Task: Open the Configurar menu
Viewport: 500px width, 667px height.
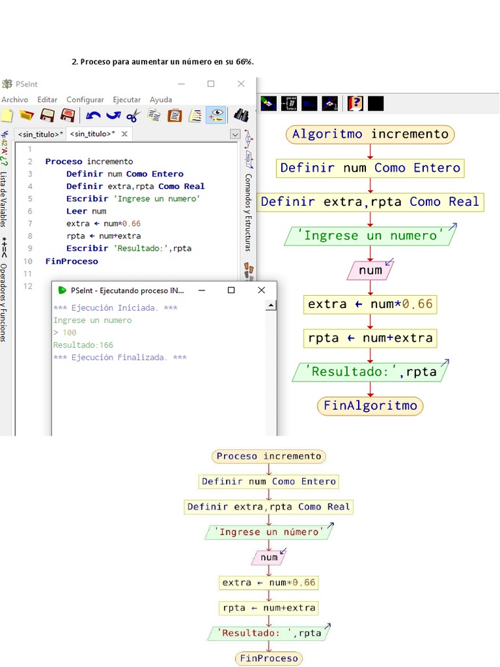Action: pos(85,100)
